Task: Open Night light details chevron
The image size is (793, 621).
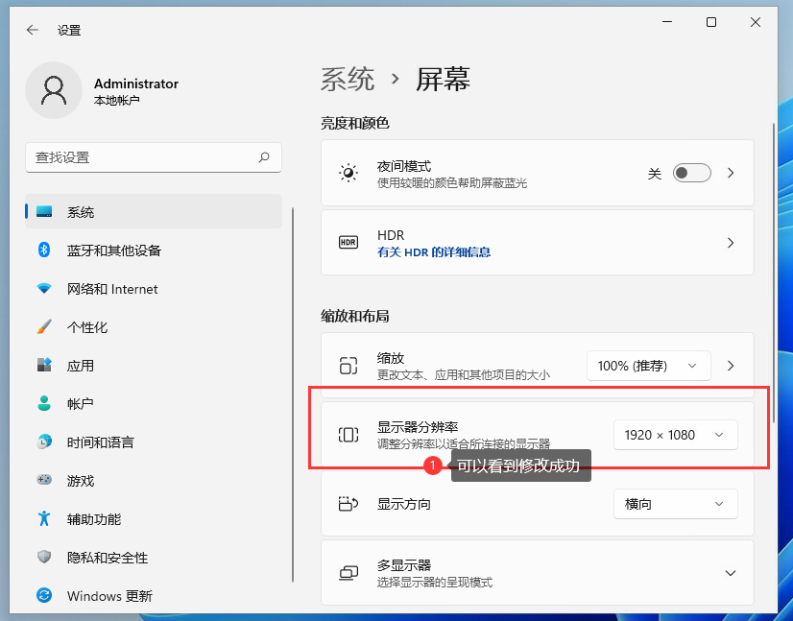Action: point(731,174)
